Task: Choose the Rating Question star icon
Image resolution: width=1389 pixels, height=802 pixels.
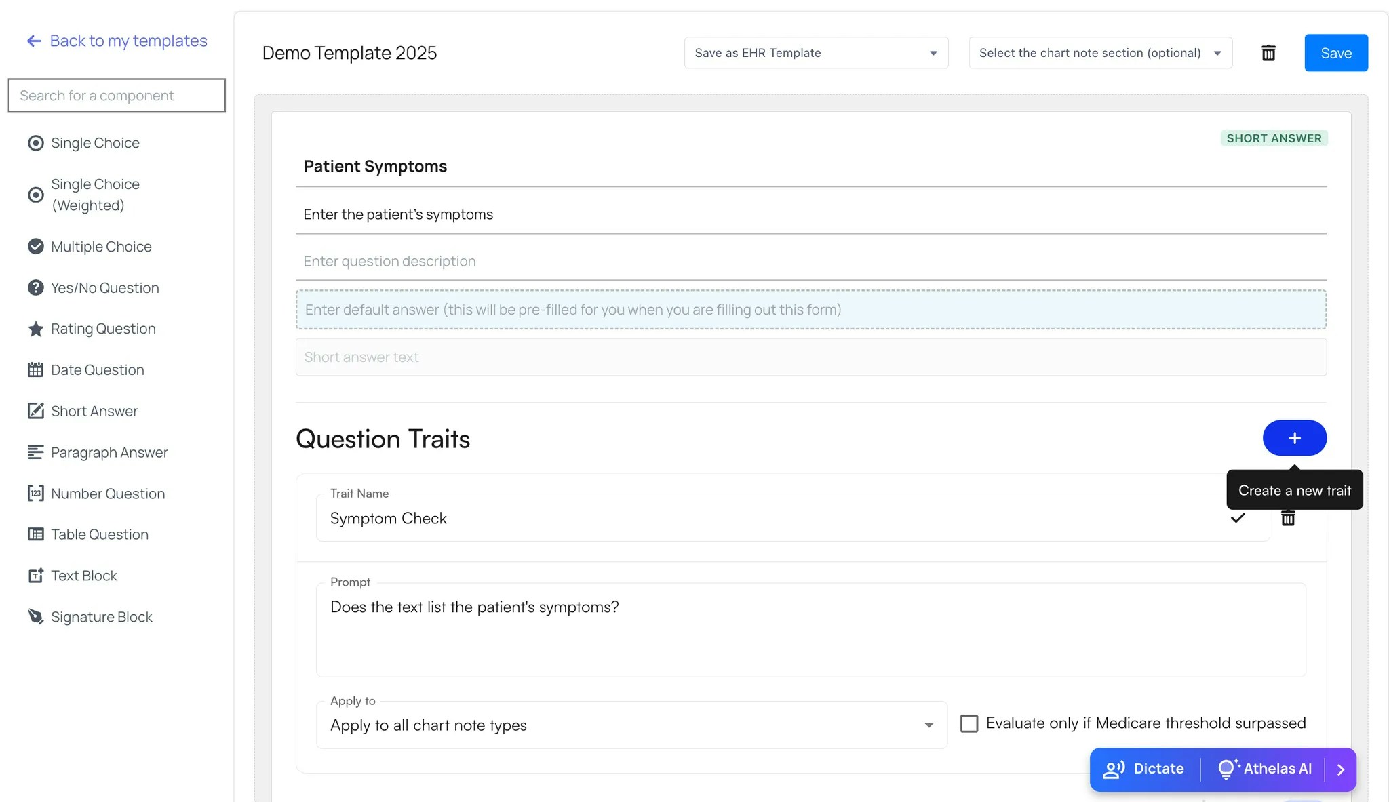Action: click(35, 329)
